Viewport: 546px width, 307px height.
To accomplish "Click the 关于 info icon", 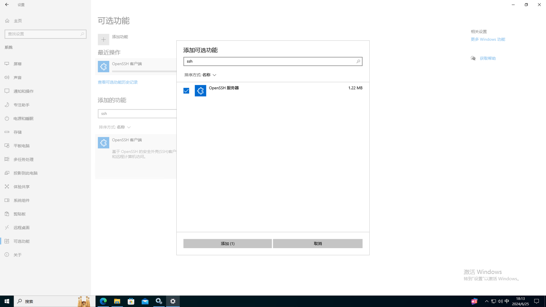I will tap(7, 255).
